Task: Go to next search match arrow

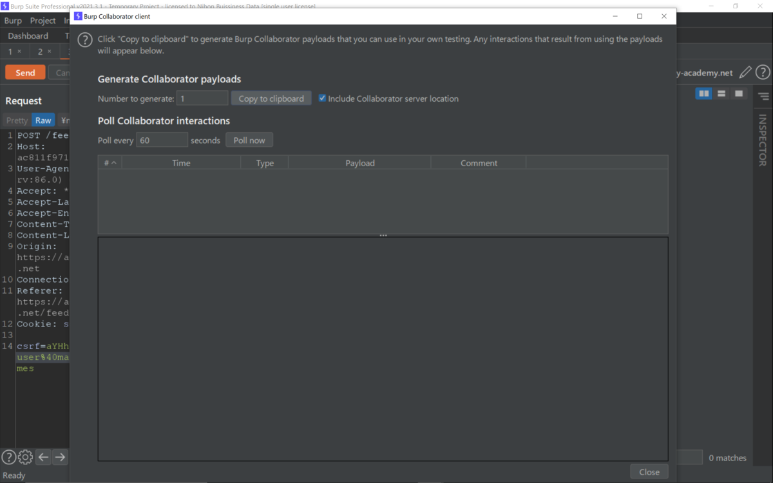Action: click(x=60, y=457)
